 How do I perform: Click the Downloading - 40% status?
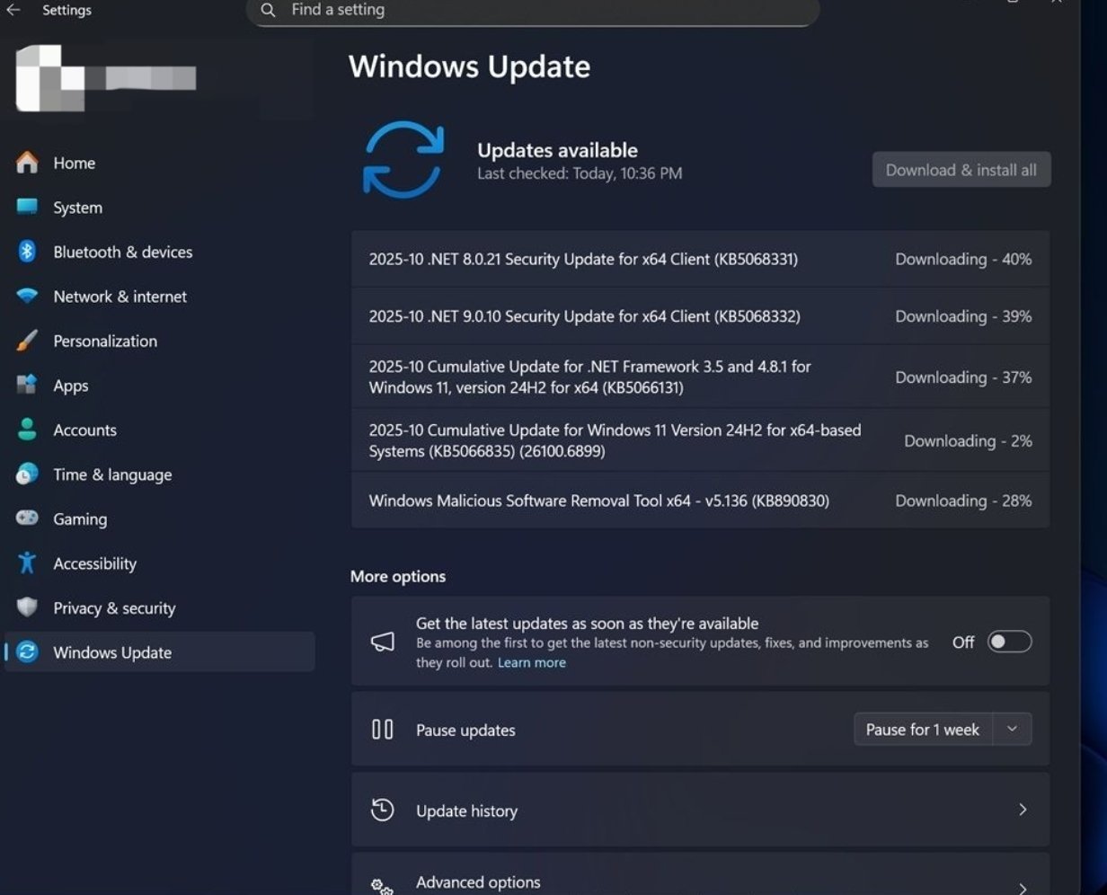pyautogui.click(x=963, y=259)
